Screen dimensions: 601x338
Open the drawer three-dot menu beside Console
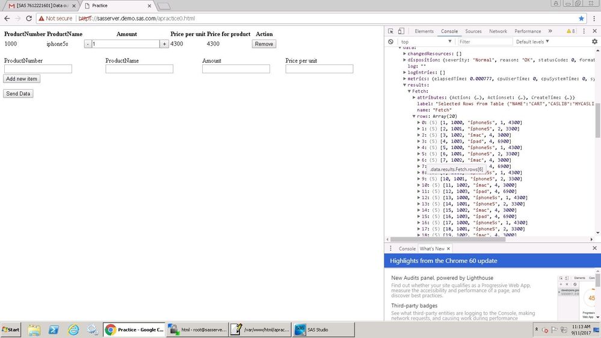pos(390,248)
